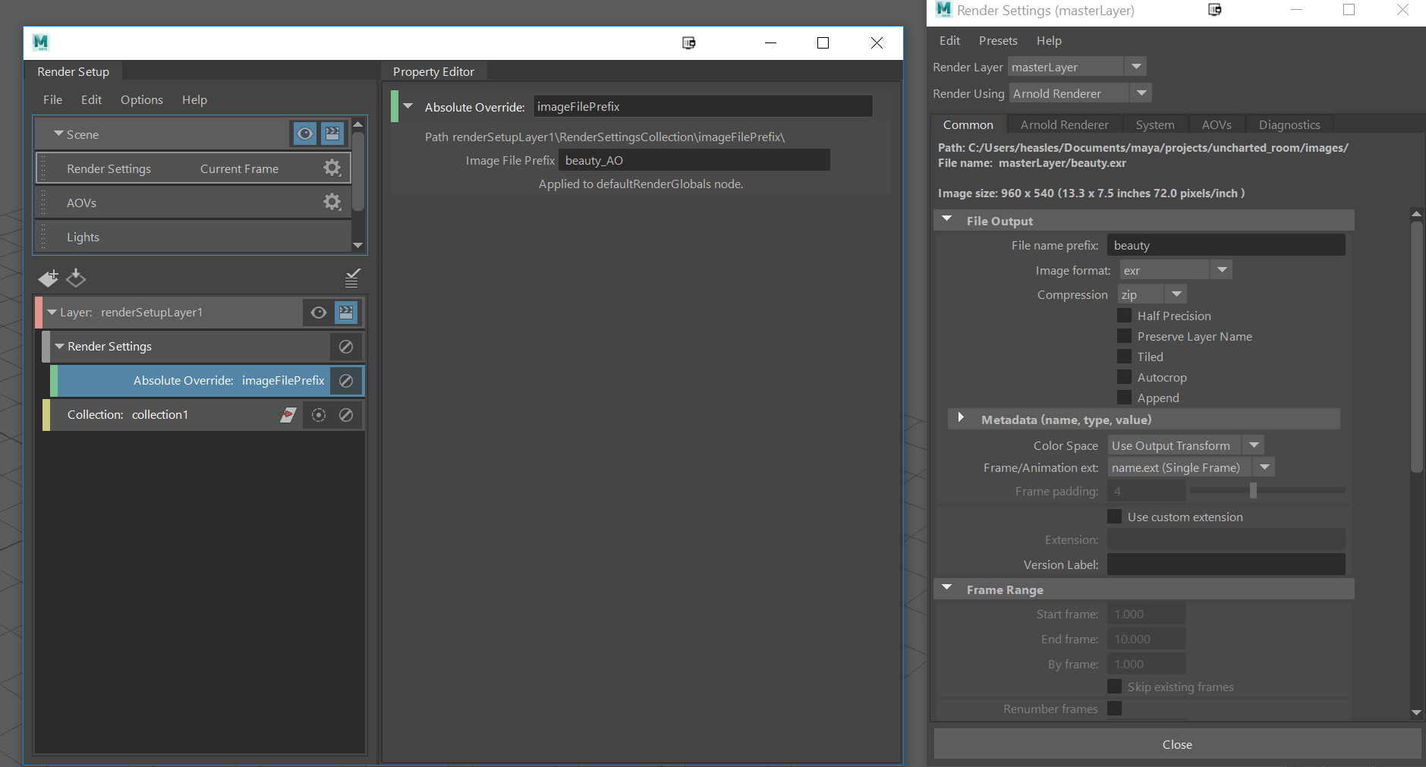Image resolution: width=1426 pixels, height=767 pixels.
Task: Open the checklist options icon above the layer list
Action: (351, 278)
